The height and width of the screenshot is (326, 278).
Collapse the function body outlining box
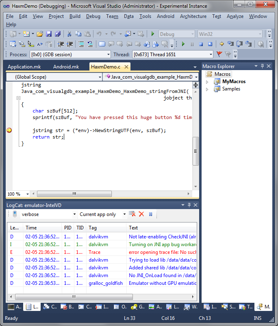click(x=18, y=98)
